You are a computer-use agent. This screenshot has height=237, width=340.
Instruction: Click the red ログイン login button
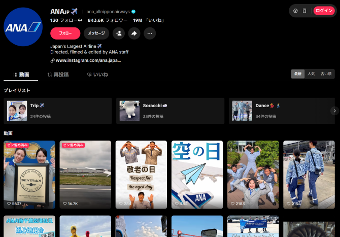click(324, 11)
